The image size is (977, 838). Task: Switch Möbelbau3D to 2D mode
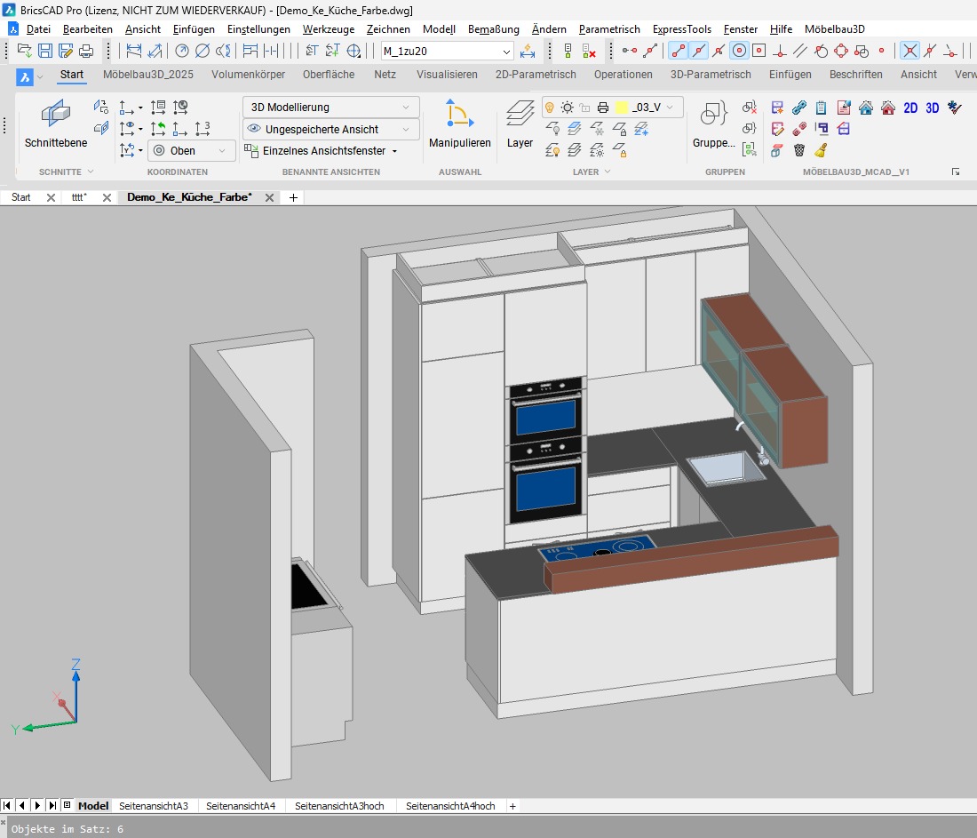point(910,108)
